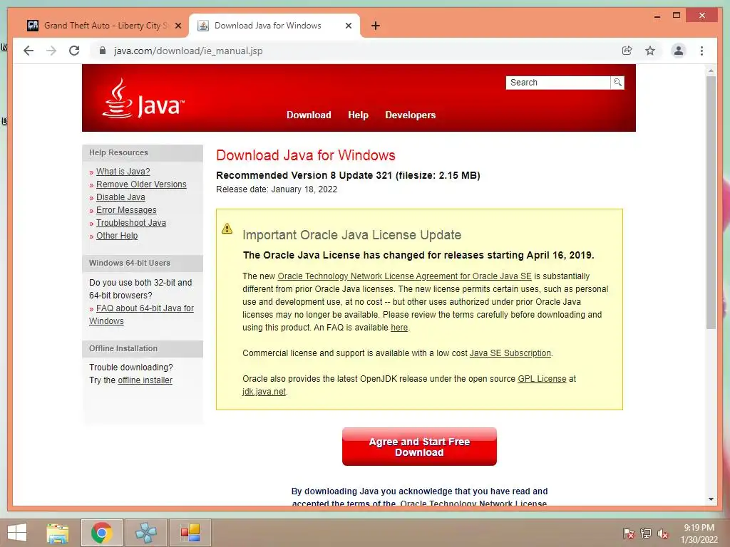Click the Action Center flag tray icon
The height and width of the screenshot is (547, 730).
pyautogui.click(x=628, y=533)
